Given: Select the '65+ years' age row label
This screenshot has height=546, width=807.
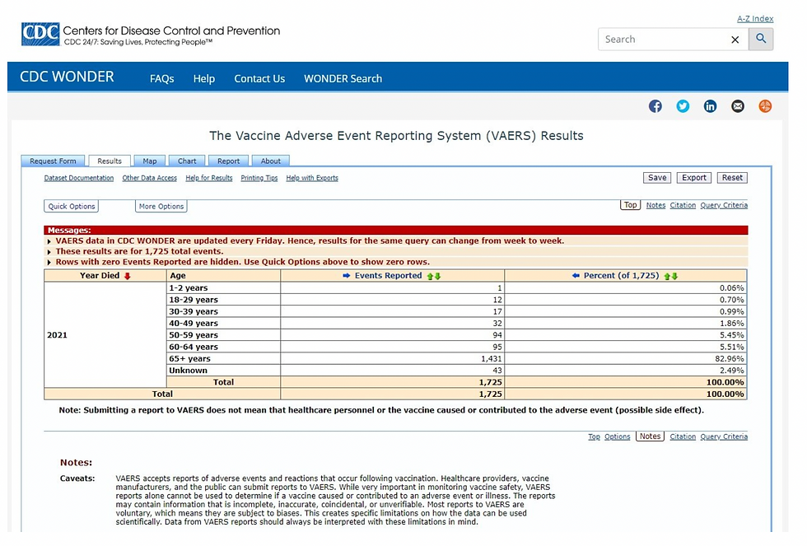Looking at the screenshot, I should tap(189, 359).
